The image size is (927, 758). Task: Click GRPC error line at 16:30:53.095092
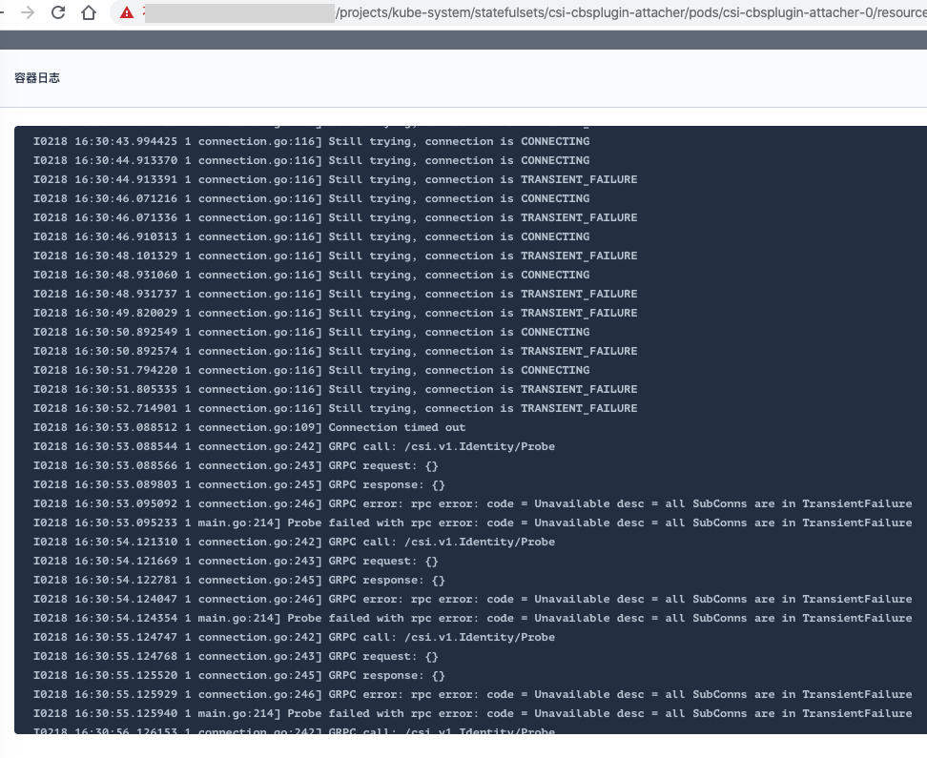[x=472, y=503]
